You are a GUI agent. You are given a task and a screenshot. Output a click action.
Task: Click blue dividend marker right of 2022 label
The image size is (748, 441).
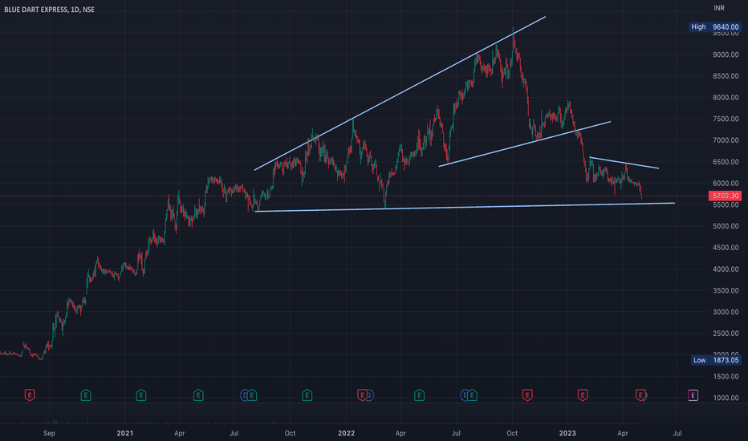pos(370,394)
